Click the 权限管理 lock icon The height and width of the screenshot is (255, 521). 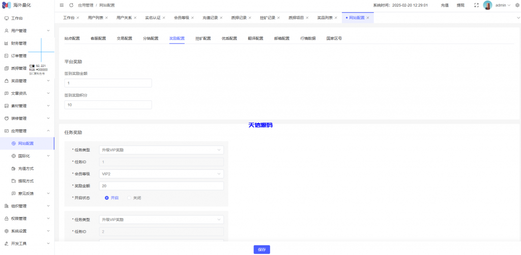pos(6,218)
